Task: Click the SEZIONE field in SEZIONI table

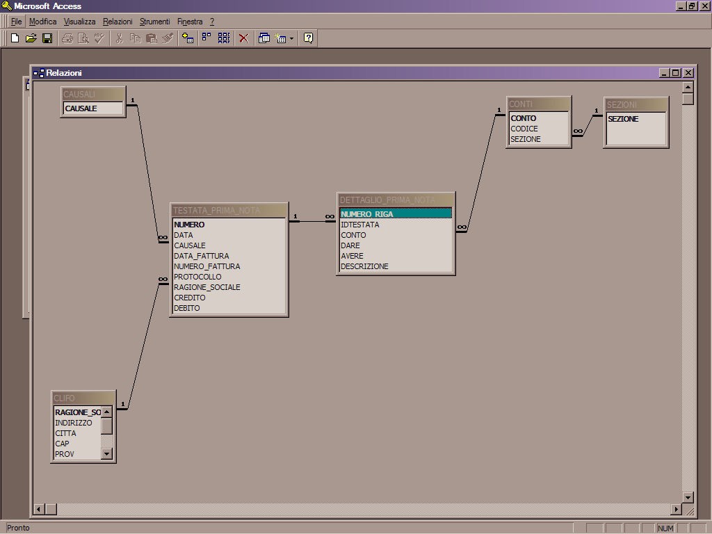Action: (623, 119)
